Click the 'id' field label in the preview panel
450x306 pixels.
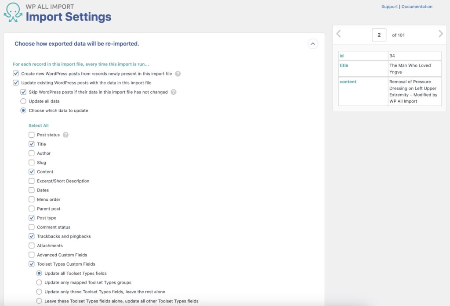click(x=342, y=55)
